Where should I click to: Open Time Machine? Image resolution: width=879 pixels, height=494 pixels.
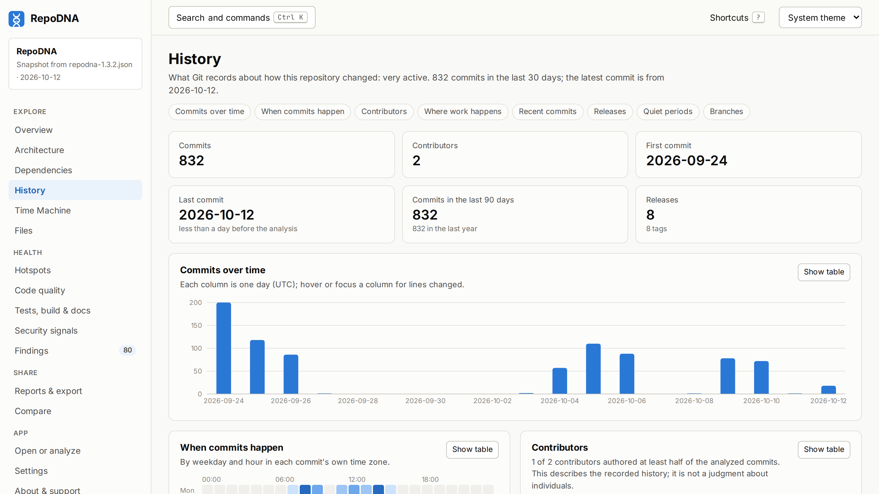tap(75, 210)
